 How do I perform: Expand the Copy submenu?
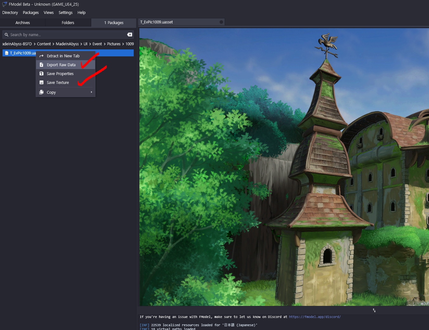point(66,92)
